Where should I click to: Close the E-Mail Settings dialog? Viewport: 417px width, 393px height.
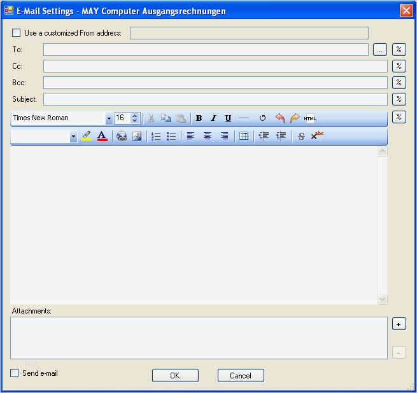coord(406,11)
